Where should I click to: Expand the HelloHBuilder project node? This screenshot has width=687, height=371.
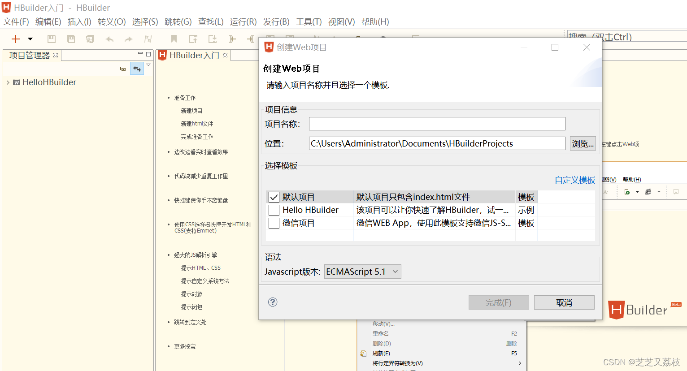tap(8, 82)
